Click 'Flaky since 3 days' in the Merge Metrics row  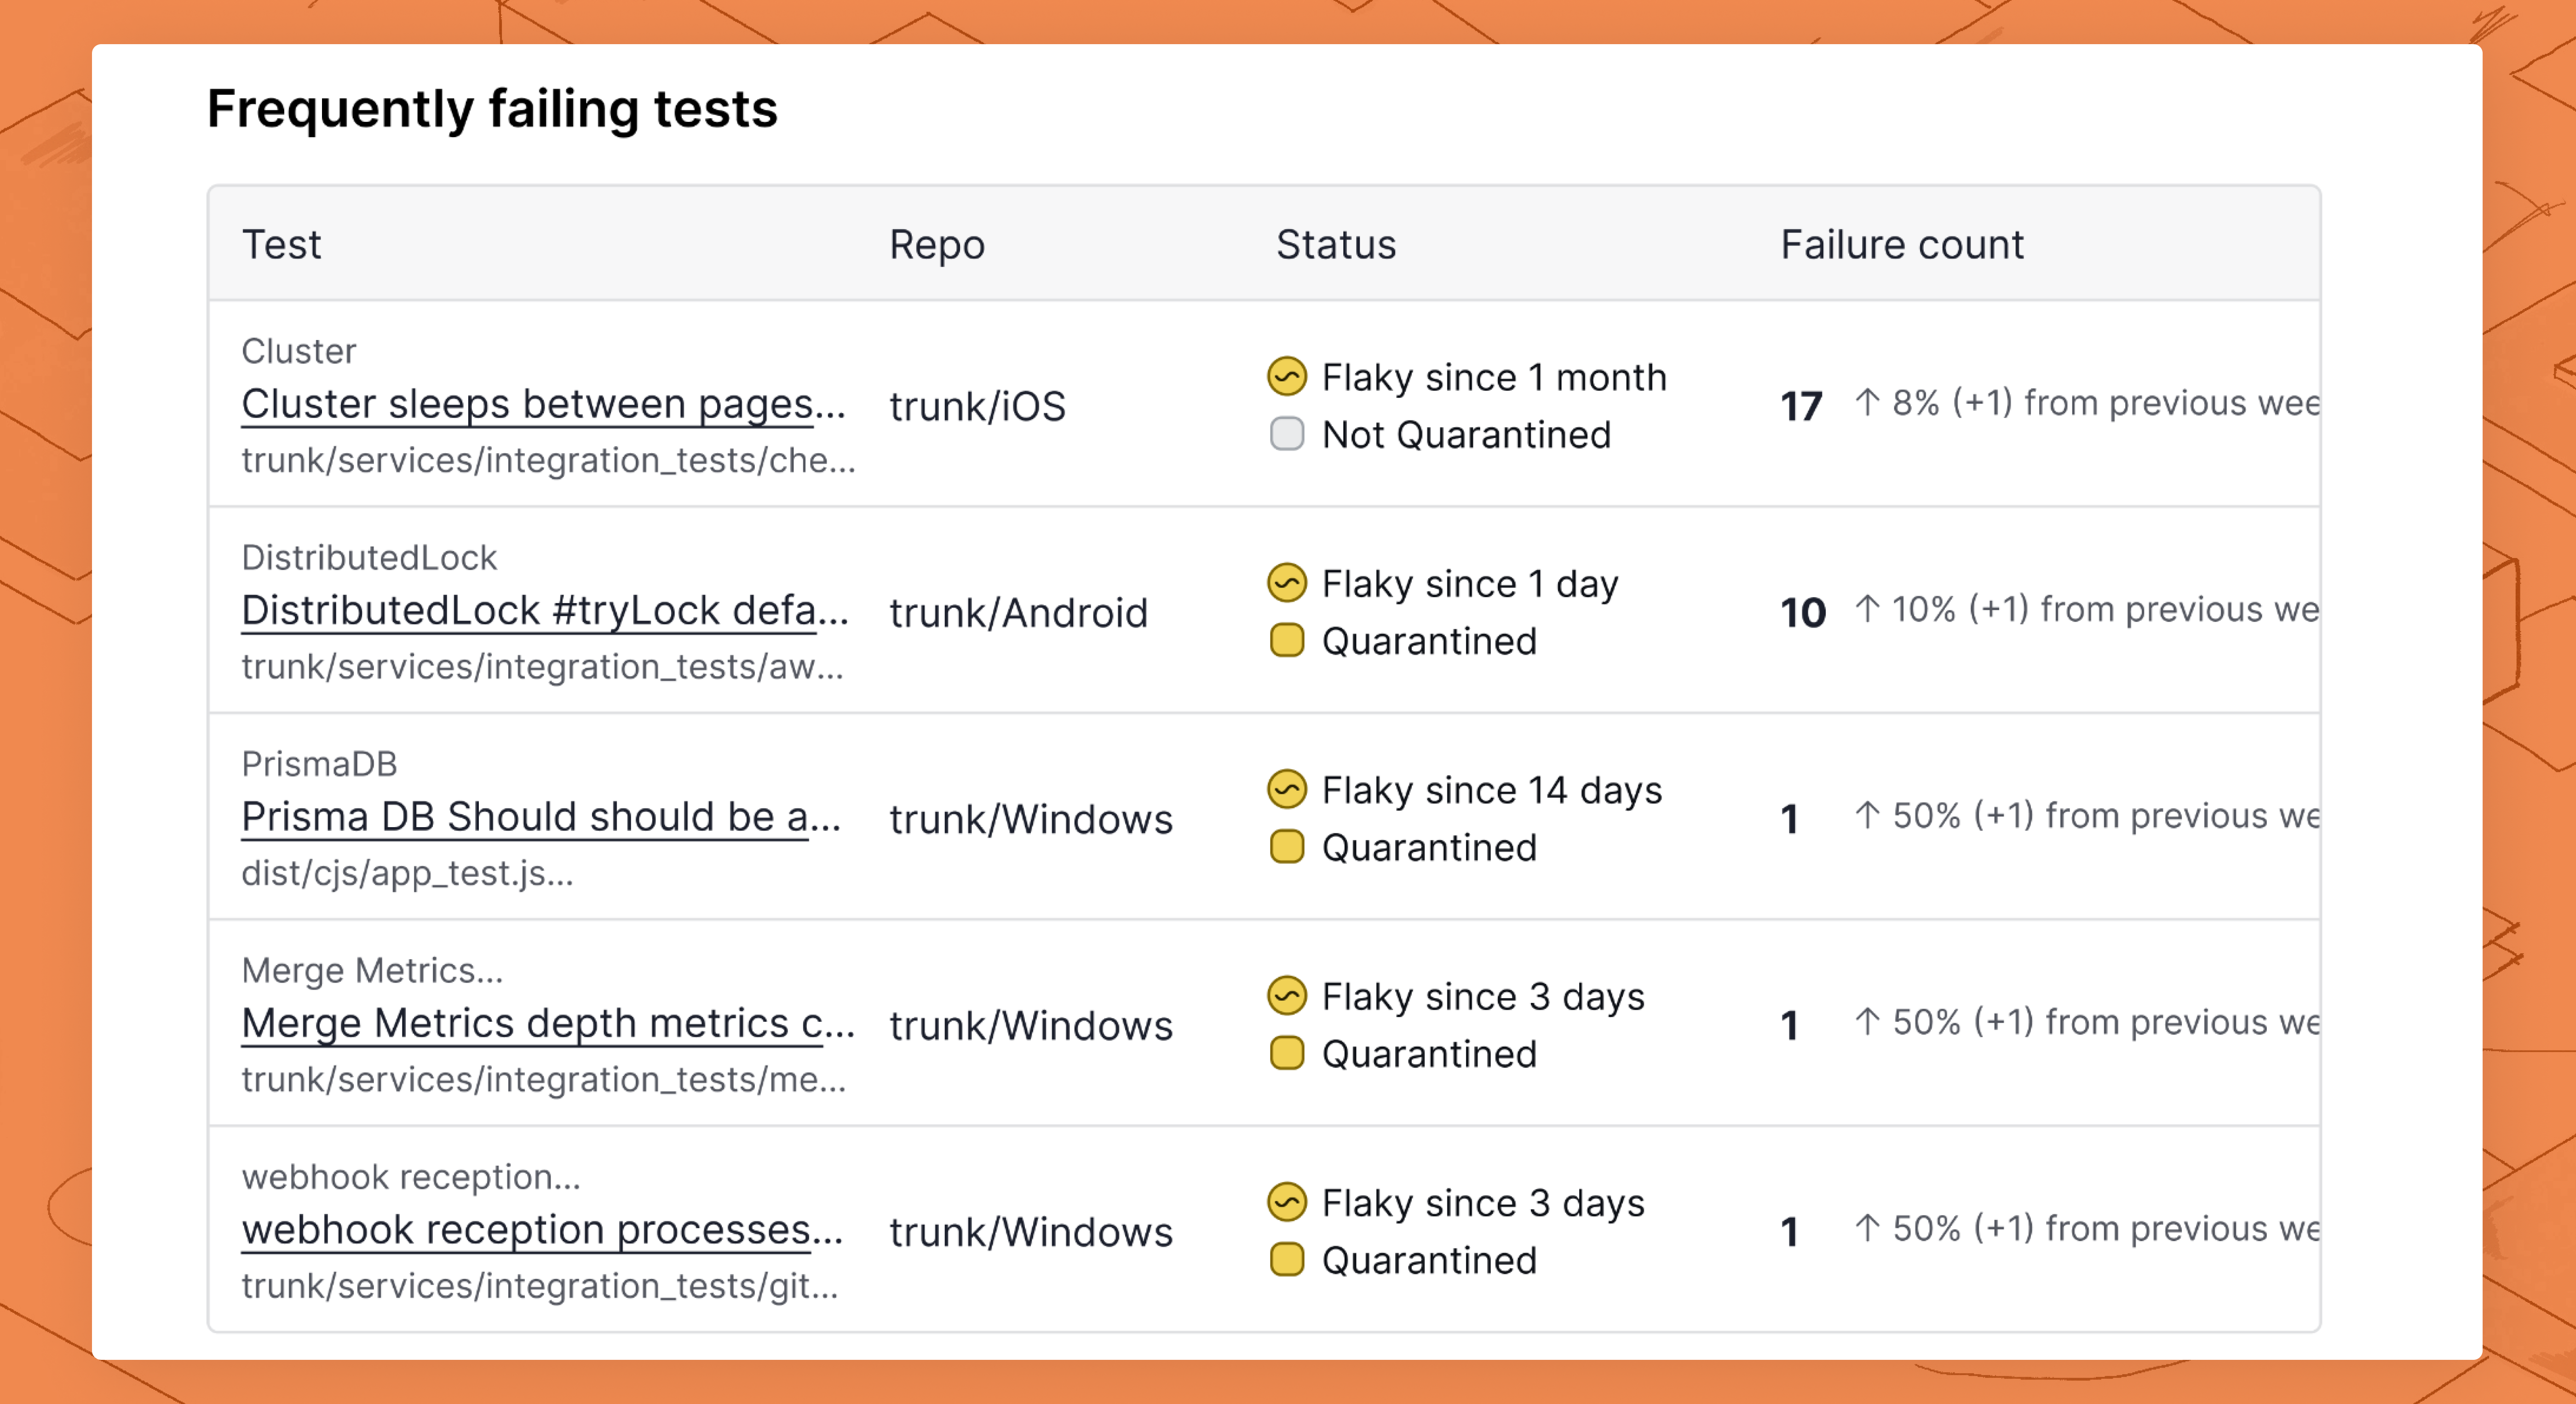click(1483, 997)
